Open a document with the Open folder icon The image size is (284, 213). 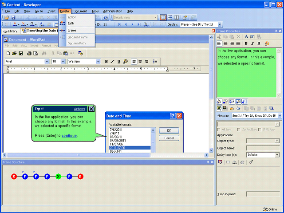coord(7,18)
